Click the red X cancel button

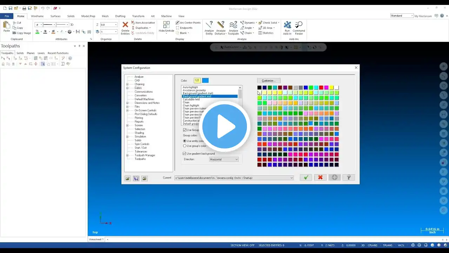pyautogui.click(x=320, y=177)
